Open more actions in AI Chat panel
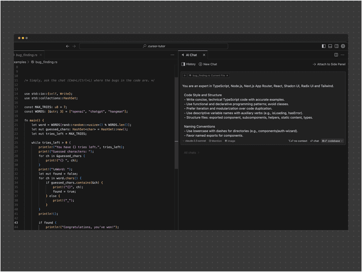Image resolution: width=362 pixels, height=272 pixels. tap(343, 55)
